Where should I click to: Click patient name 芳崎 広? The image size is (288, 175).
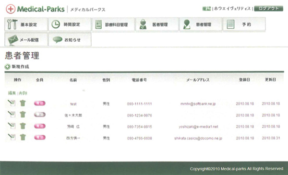(x=73, y=127)
